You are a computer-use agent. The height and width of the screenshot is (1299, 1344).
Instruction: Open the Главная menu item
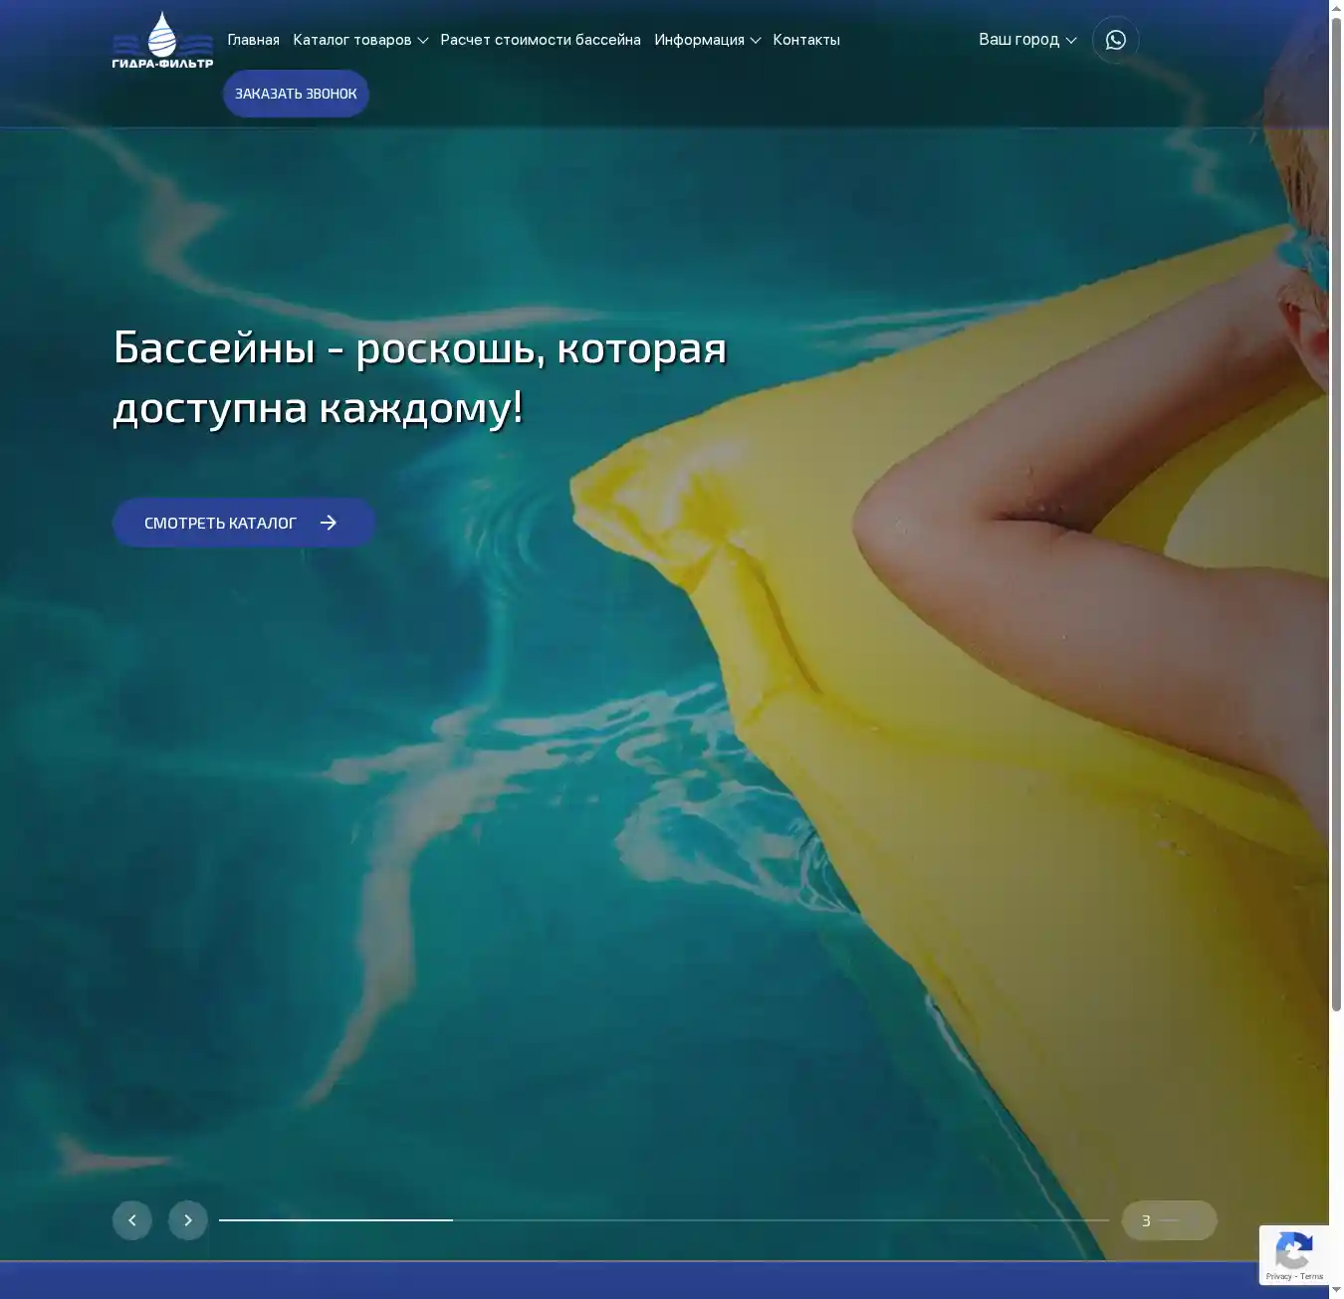click(x=253, y=40)
